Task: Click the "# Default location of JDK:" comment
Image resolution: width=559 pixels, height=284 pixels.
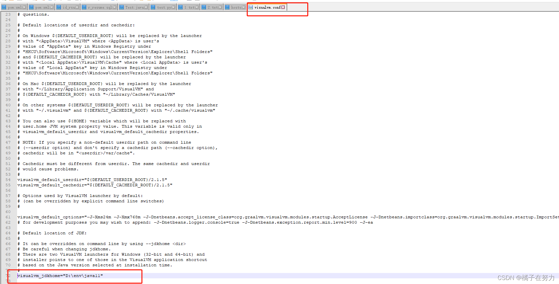Action: tap(52, 233)
